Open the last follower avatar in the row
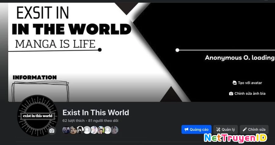275x145 pixels. [115, 130]
